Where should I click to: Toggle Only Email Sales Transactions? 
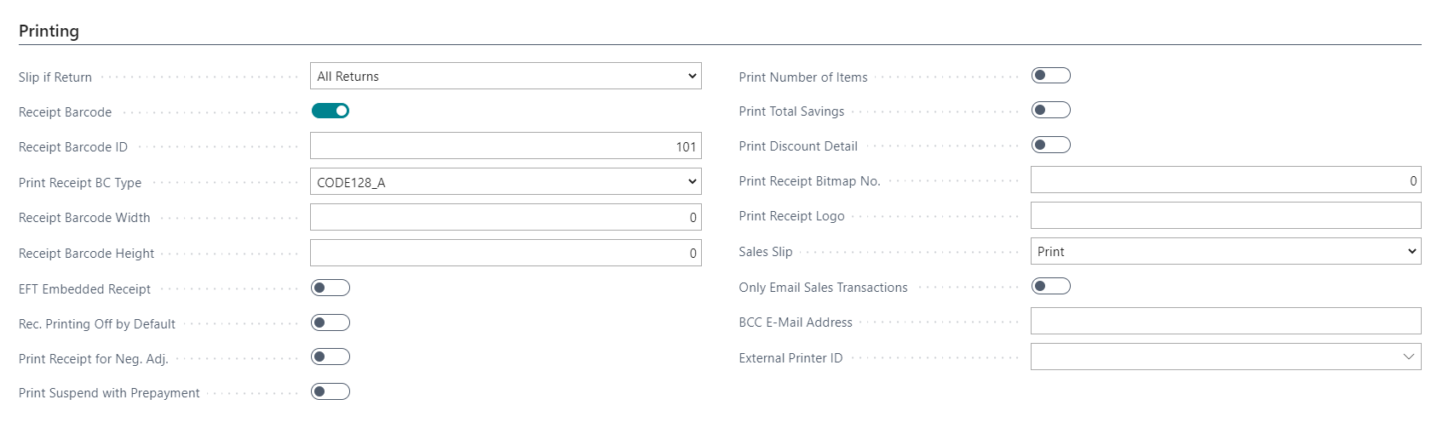(x=1050, y=286)
